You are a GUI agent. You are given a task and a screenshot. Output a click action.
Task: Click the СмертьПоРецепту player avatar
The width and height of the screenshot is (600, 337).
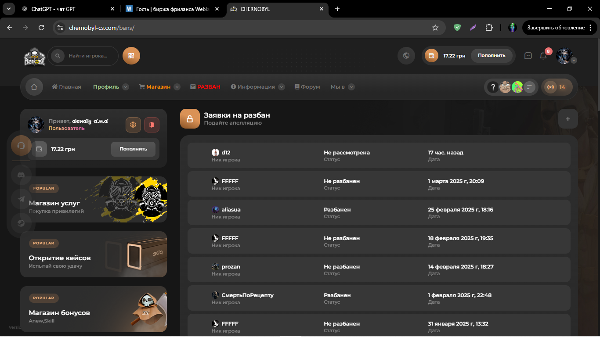(x=215, y=295)
